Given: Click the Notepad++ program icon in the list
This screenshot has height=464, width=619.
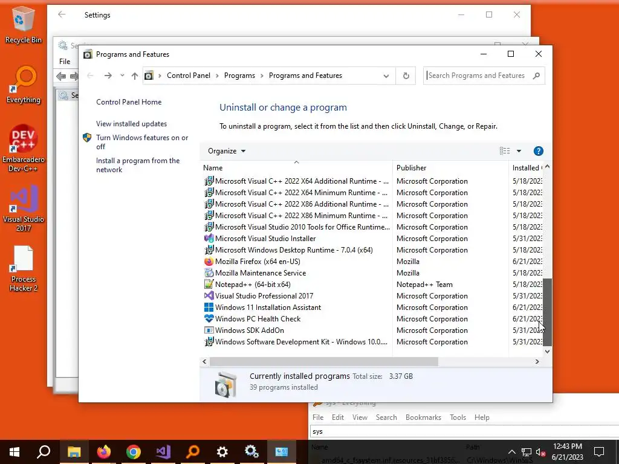Looking at the screenshot, I should 209,285.
